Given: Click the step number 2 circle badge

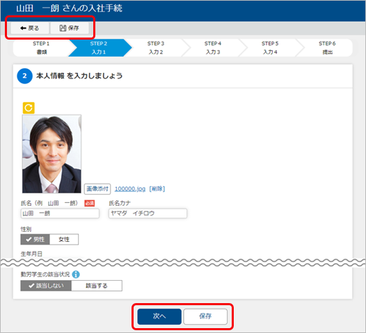Looking at the screenshot, I should pos(24,76).
